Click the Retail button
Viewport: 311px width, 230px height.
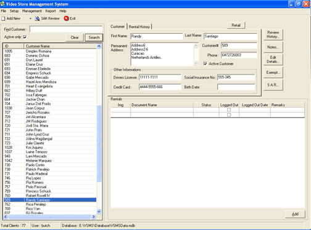tap(236, 25)
